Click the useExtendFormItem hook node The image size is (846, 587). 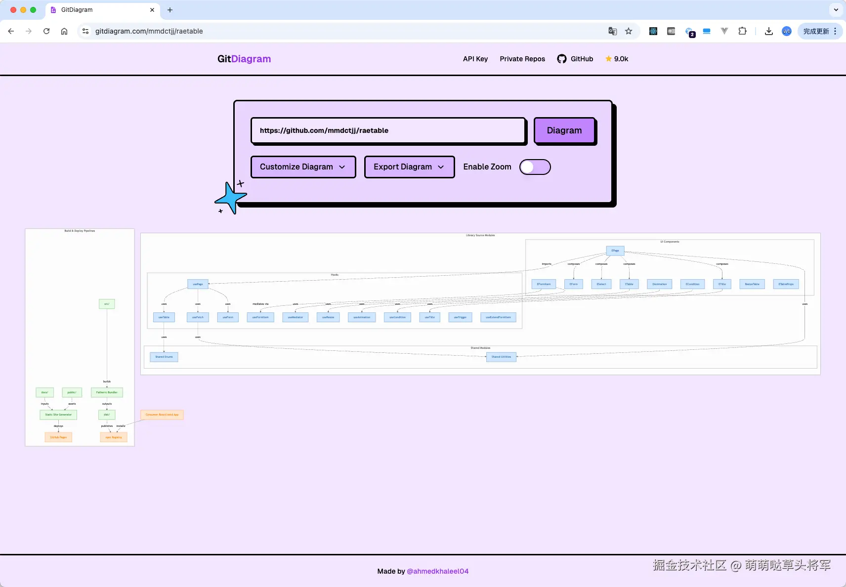click(x=498, y=317)
